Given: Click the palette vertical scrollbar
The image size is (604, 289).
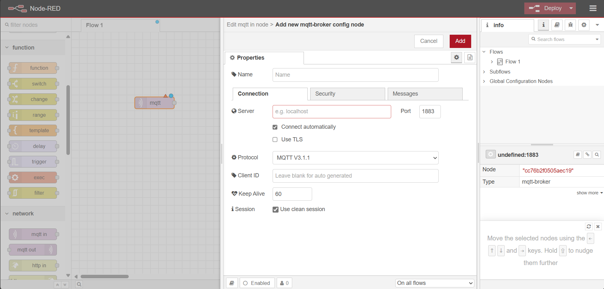Looking at the screenshot, I should pyautogui.click(x=68, y=120).
